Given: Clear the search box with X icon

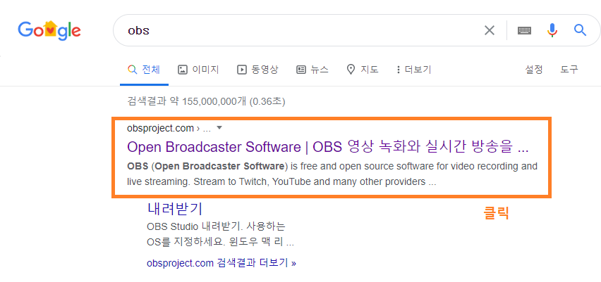Looking at the screenshot, I should (x=490, y=30).
